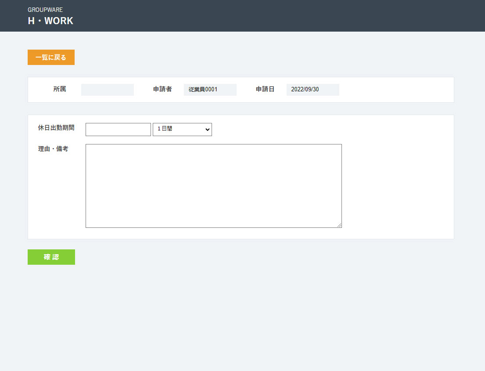Focus the 休日出勤期間 date input box
485x371 pixels.
tap(118, 130)
